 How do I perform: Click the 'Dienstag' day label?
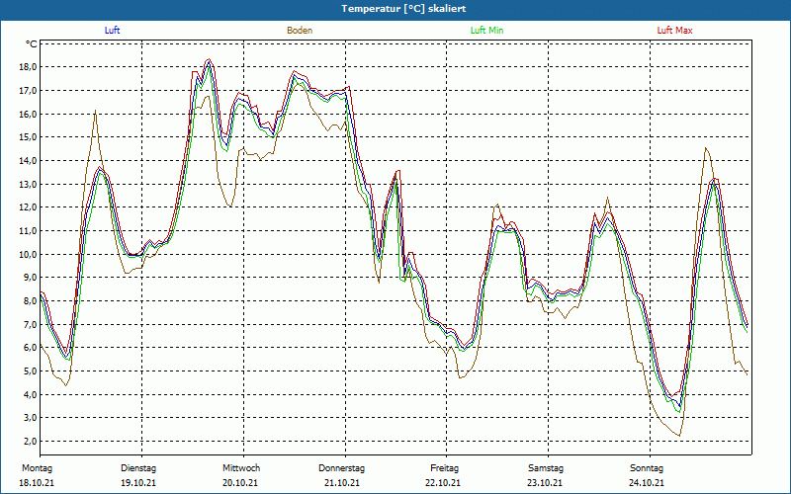tap(138, 468)
